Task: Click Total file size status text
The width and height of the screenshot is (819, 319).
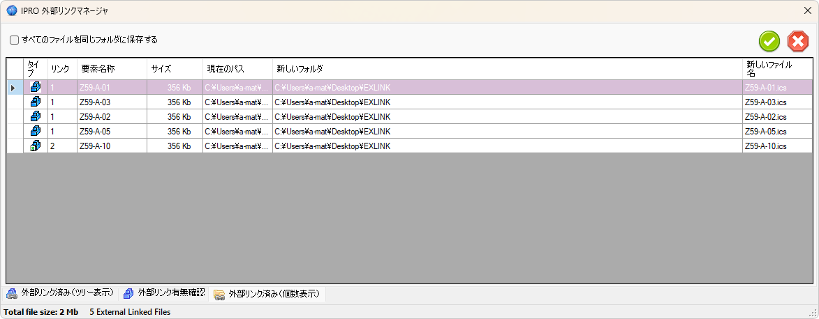Action: tap(40, 312)
